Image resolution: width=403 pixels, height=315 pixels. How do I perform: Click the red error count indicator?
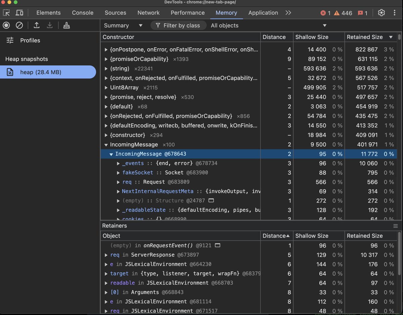[325, 13]
